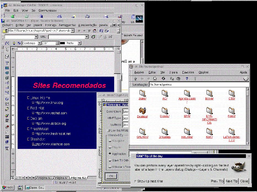This screenshot has height=192, width=257.
Task: Click the Localização address field
Action: click(199, 85)
